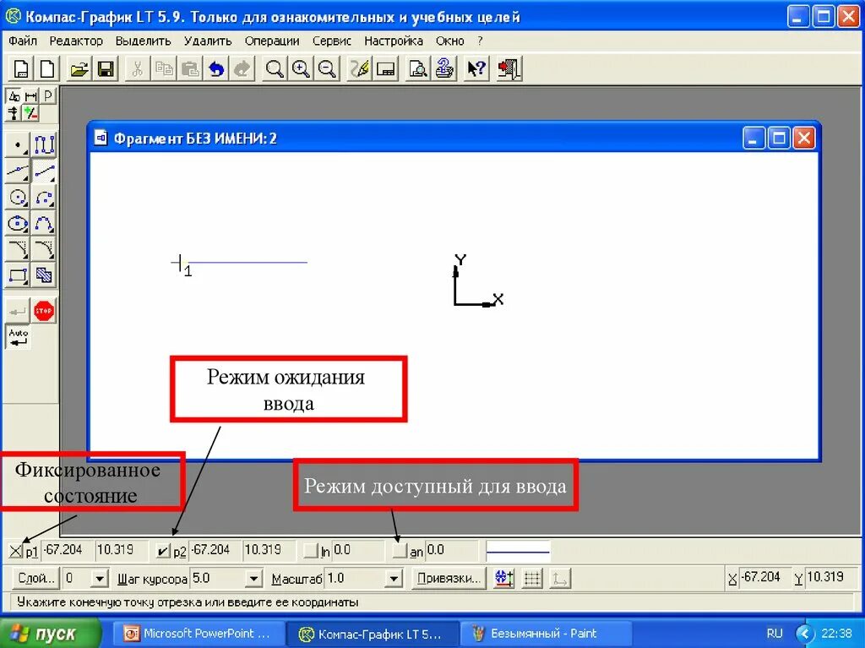Open an existing file with folder icon
This screenshot has width=865, height=648.
click(x=79, y=69)
